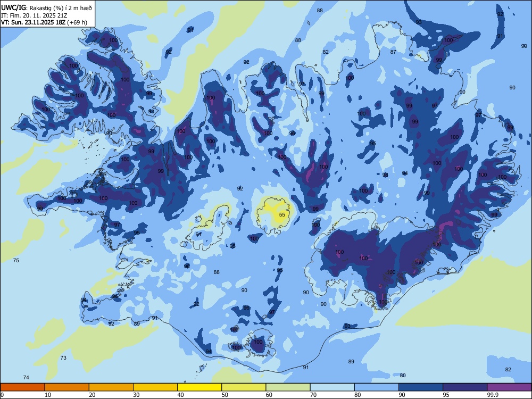Select the 40–50 bright yellow legend swatch
Image resolution: width=532 pixels, height=399 pixels.
(199, 387)
